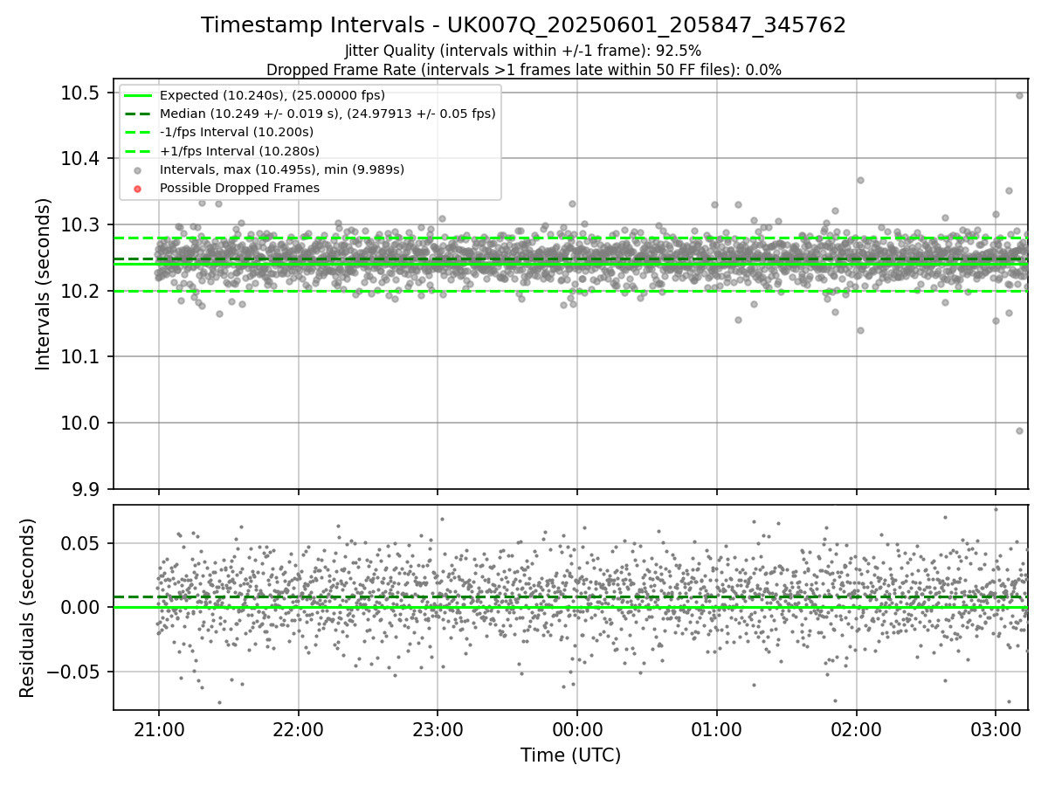This screenshot has height=786, width=1048.
Task: Click the outlier point near 10.14s after 02:00
Action: 860,330
